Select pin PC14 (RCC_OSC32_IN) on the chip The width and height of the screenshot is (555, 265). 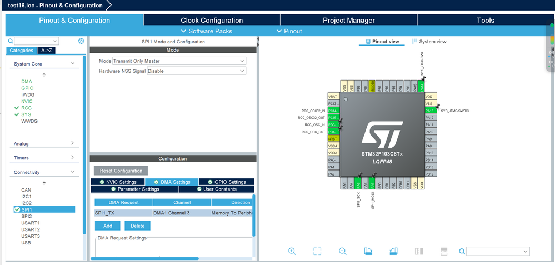334,111
